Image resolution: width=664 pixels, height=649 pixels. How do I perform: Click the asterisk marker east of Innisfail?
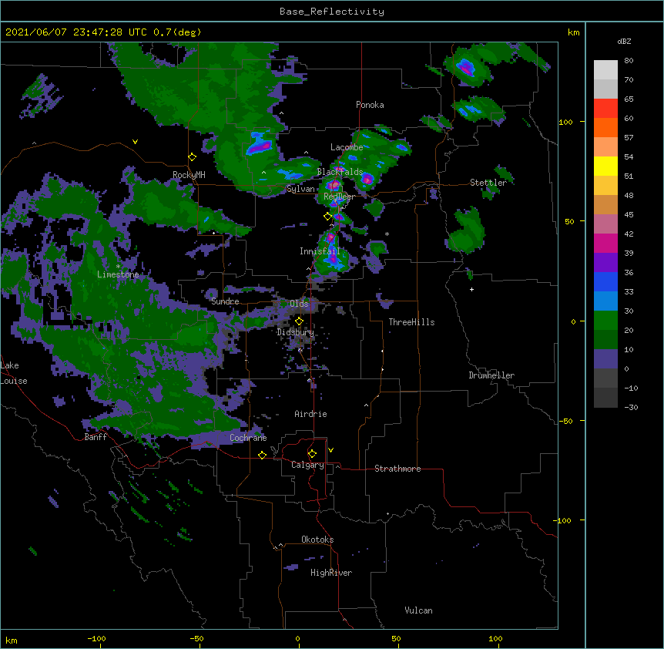point(387,234)
